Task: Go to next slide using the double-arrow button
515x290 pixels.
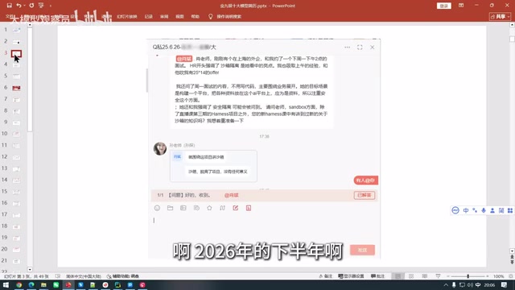Action: pos(512,262)
